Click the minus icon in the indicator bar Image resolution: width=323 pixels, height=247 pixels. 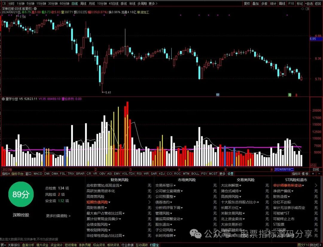[x=319, y=174]
